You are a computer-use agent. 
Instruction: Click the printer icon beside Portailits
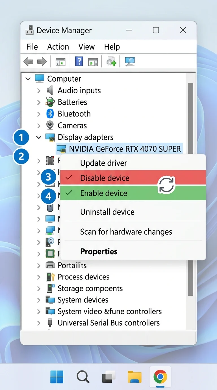pyautogui.click(x=50, y=265)
